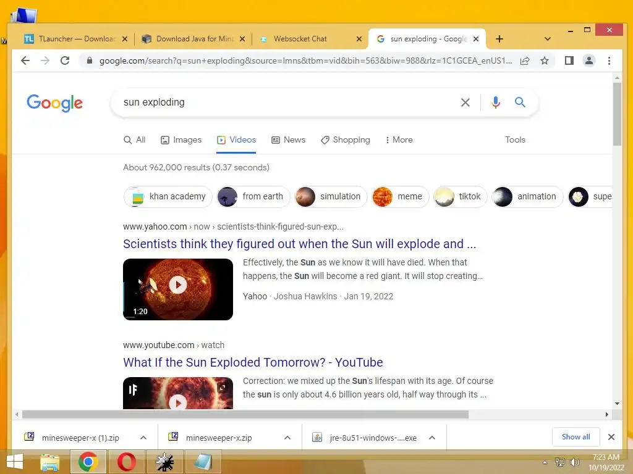The image size is (633, 474).
Task: Click the vertical scrollbar thumb
Action: tap(617, 114)
